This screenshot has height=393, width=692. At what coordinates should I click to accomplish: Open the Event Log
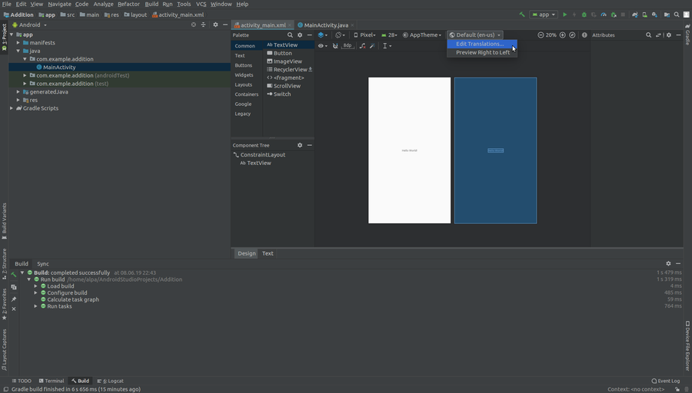tap(665, 381)
